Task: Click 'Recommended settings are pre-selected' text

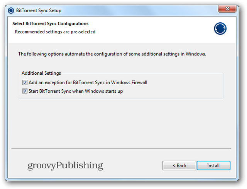Action: click(x=55, y=32)
